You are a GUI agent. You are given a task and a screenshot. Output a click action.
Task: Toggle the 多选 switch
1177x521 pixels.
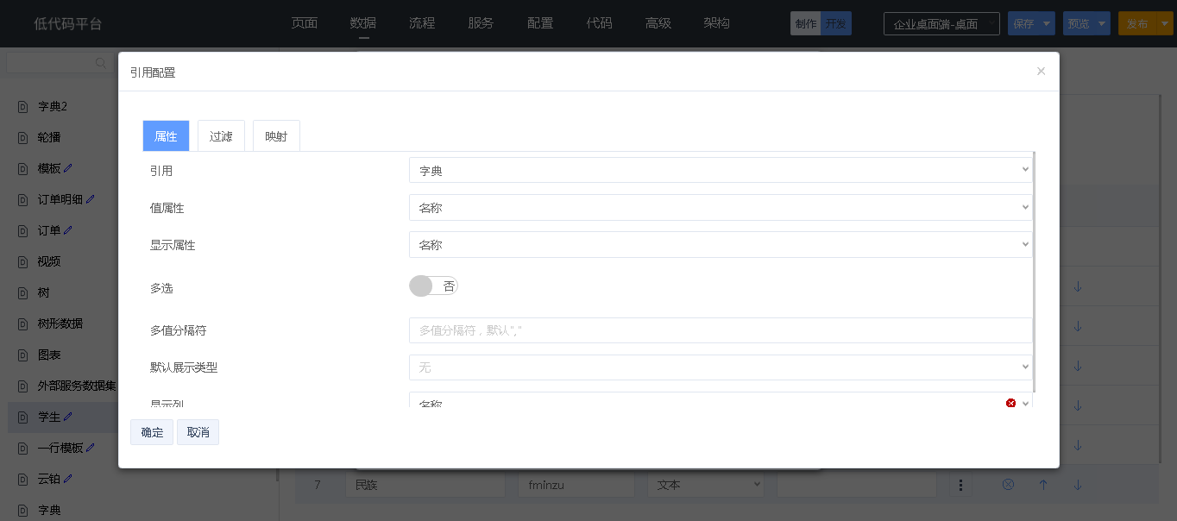[433, 286]
